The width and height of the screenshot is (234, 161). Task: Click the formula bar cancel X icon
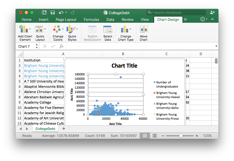coord(45,46)
